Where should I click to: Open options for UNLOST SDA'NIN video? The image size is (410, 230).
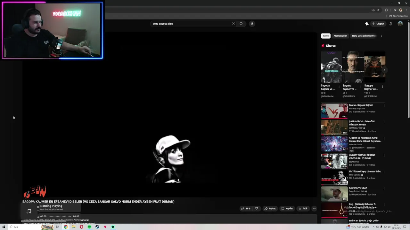click(x=384, y=155)
